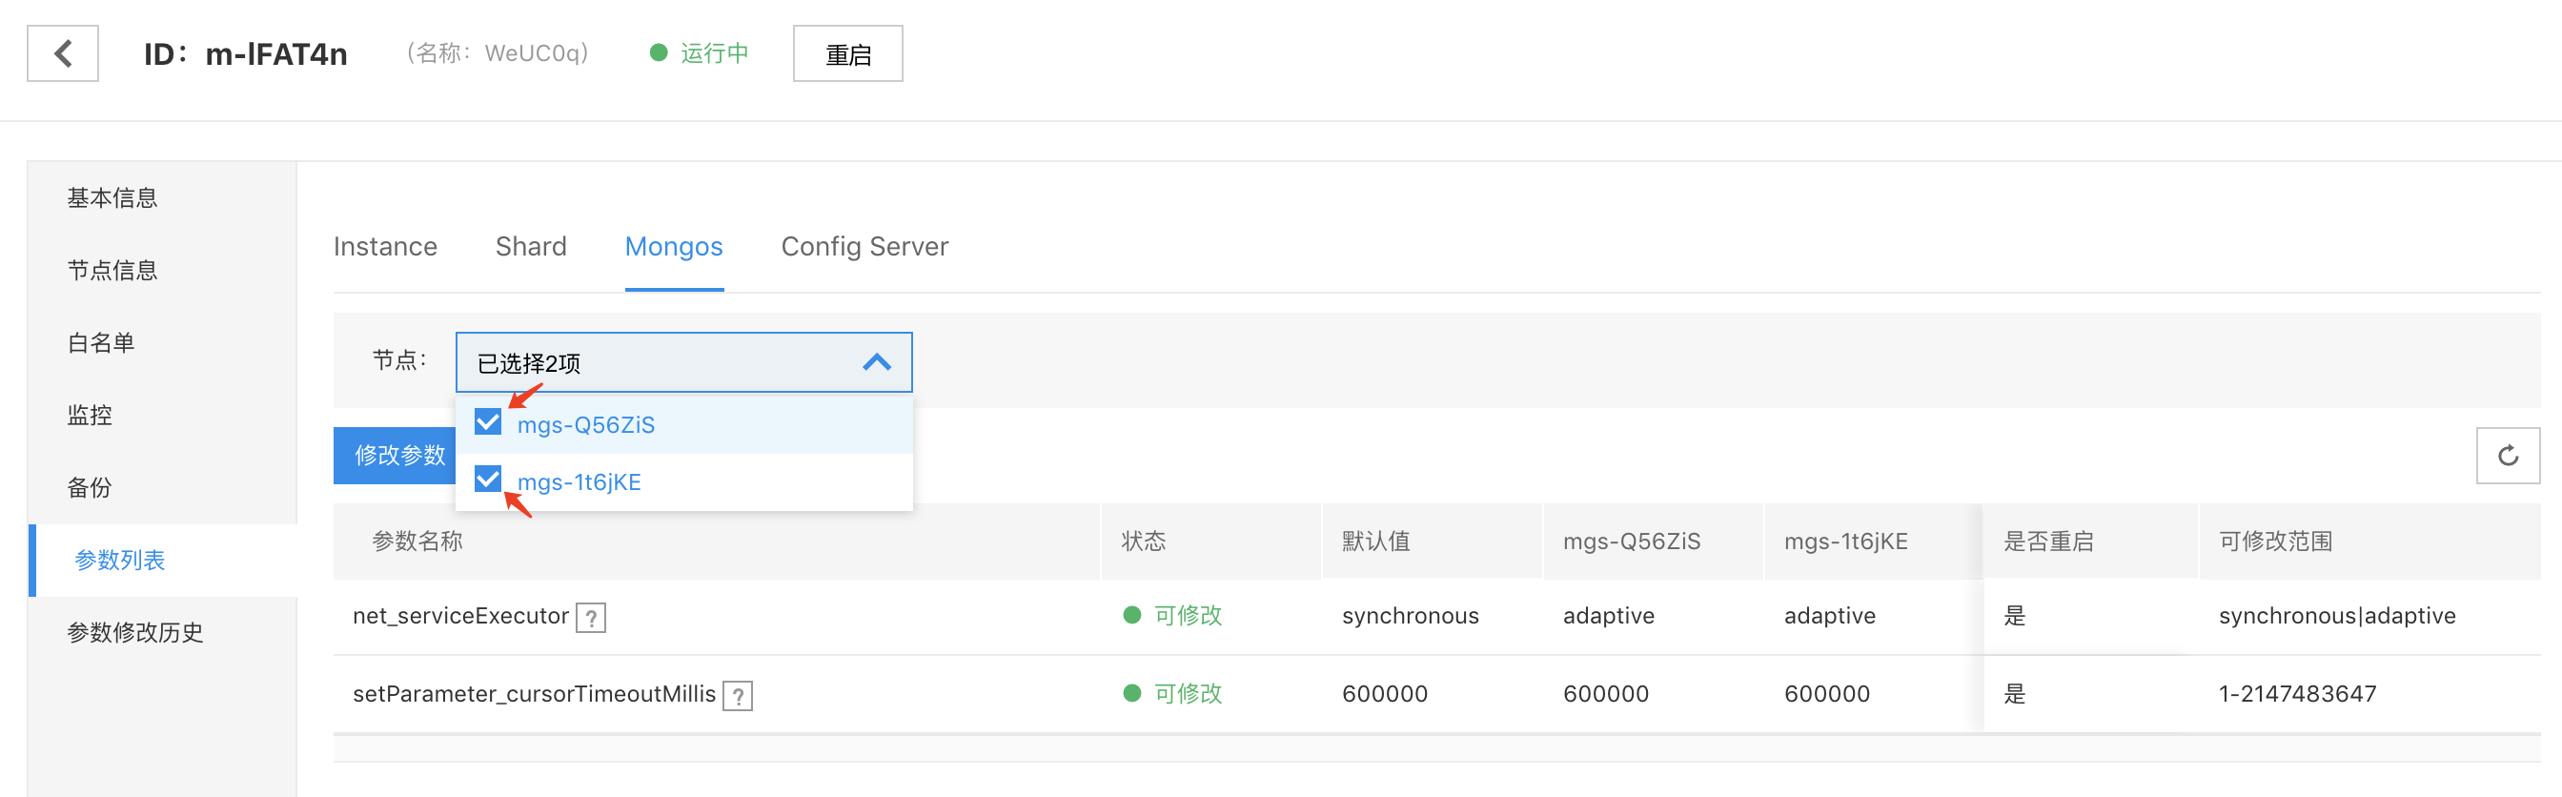Click the 可修改范围 column header
Image resolution: width=2562 pixels, height=797 pixels.
click(x=2275, y=542)
